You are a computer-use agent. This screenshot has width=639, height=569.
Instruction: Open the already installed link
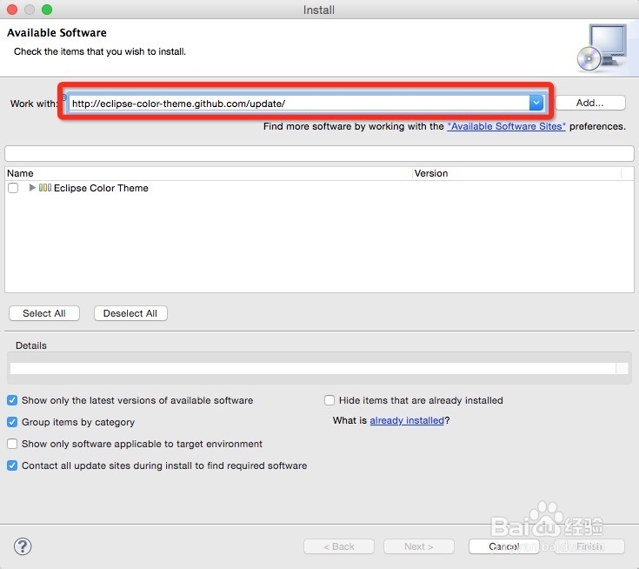407,420
